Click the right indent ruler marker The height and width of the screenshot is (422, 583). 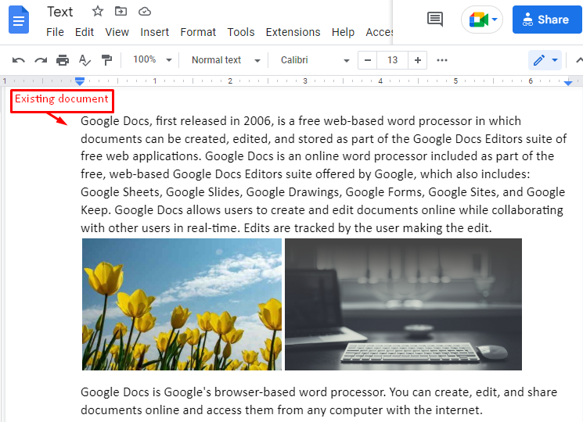pos(568,82)
